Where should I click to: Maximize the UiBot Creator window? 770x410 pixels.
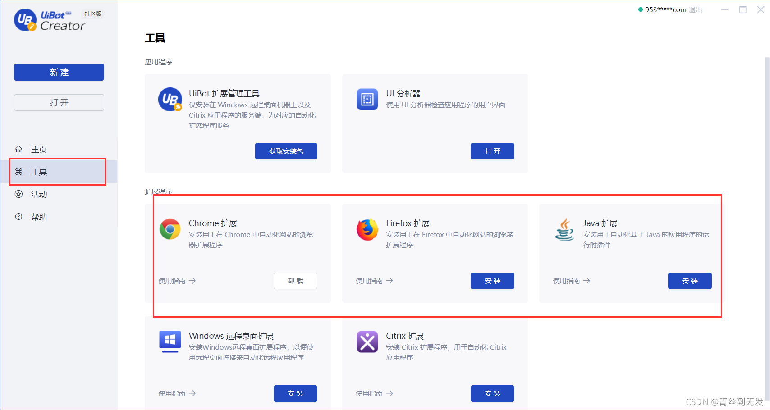click(x=743, y=9)
